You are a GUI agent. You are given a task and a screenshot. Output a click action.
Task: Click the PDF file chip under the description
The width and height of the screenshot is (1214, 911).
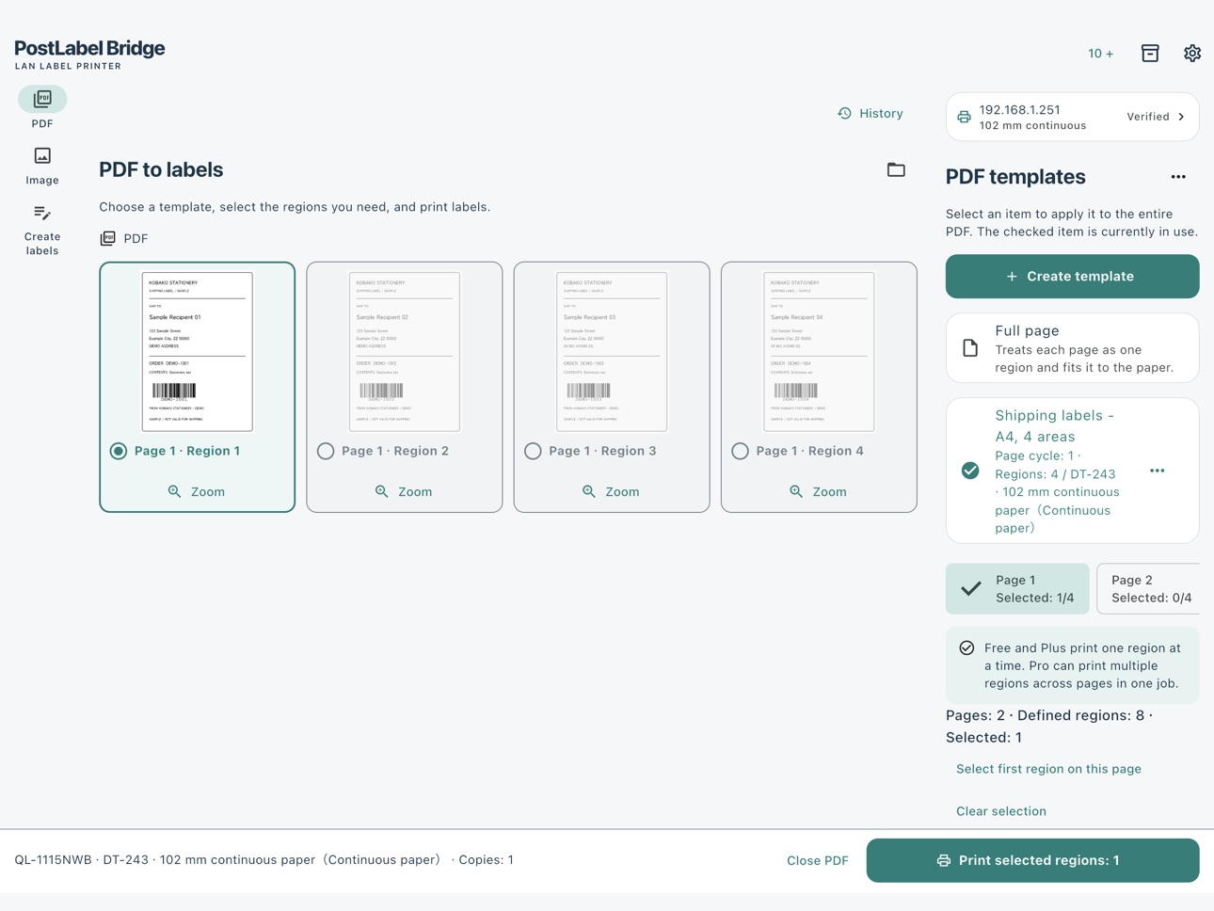[124, 238]
